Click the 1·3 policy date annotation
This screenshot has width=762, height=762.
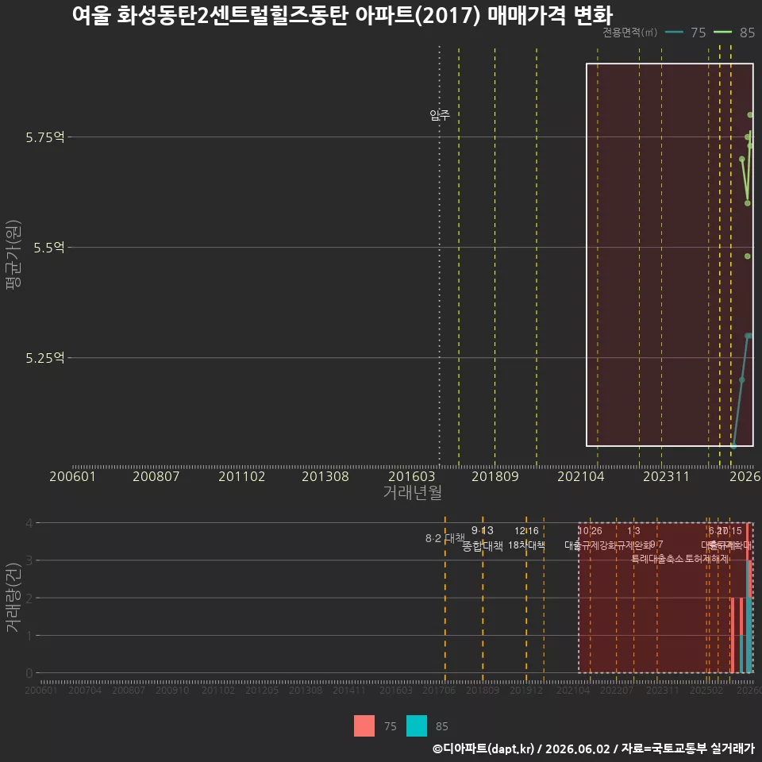coord(633,531)
